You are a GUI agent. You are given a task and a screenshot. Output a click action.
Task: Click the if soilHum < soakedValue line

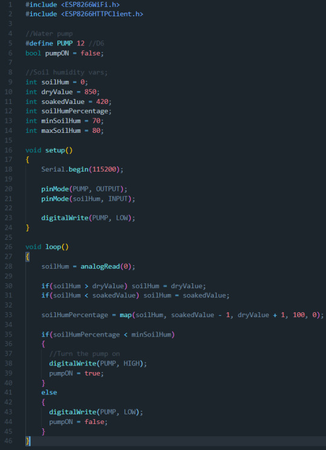pyautogui.click(x=135, y=295)
